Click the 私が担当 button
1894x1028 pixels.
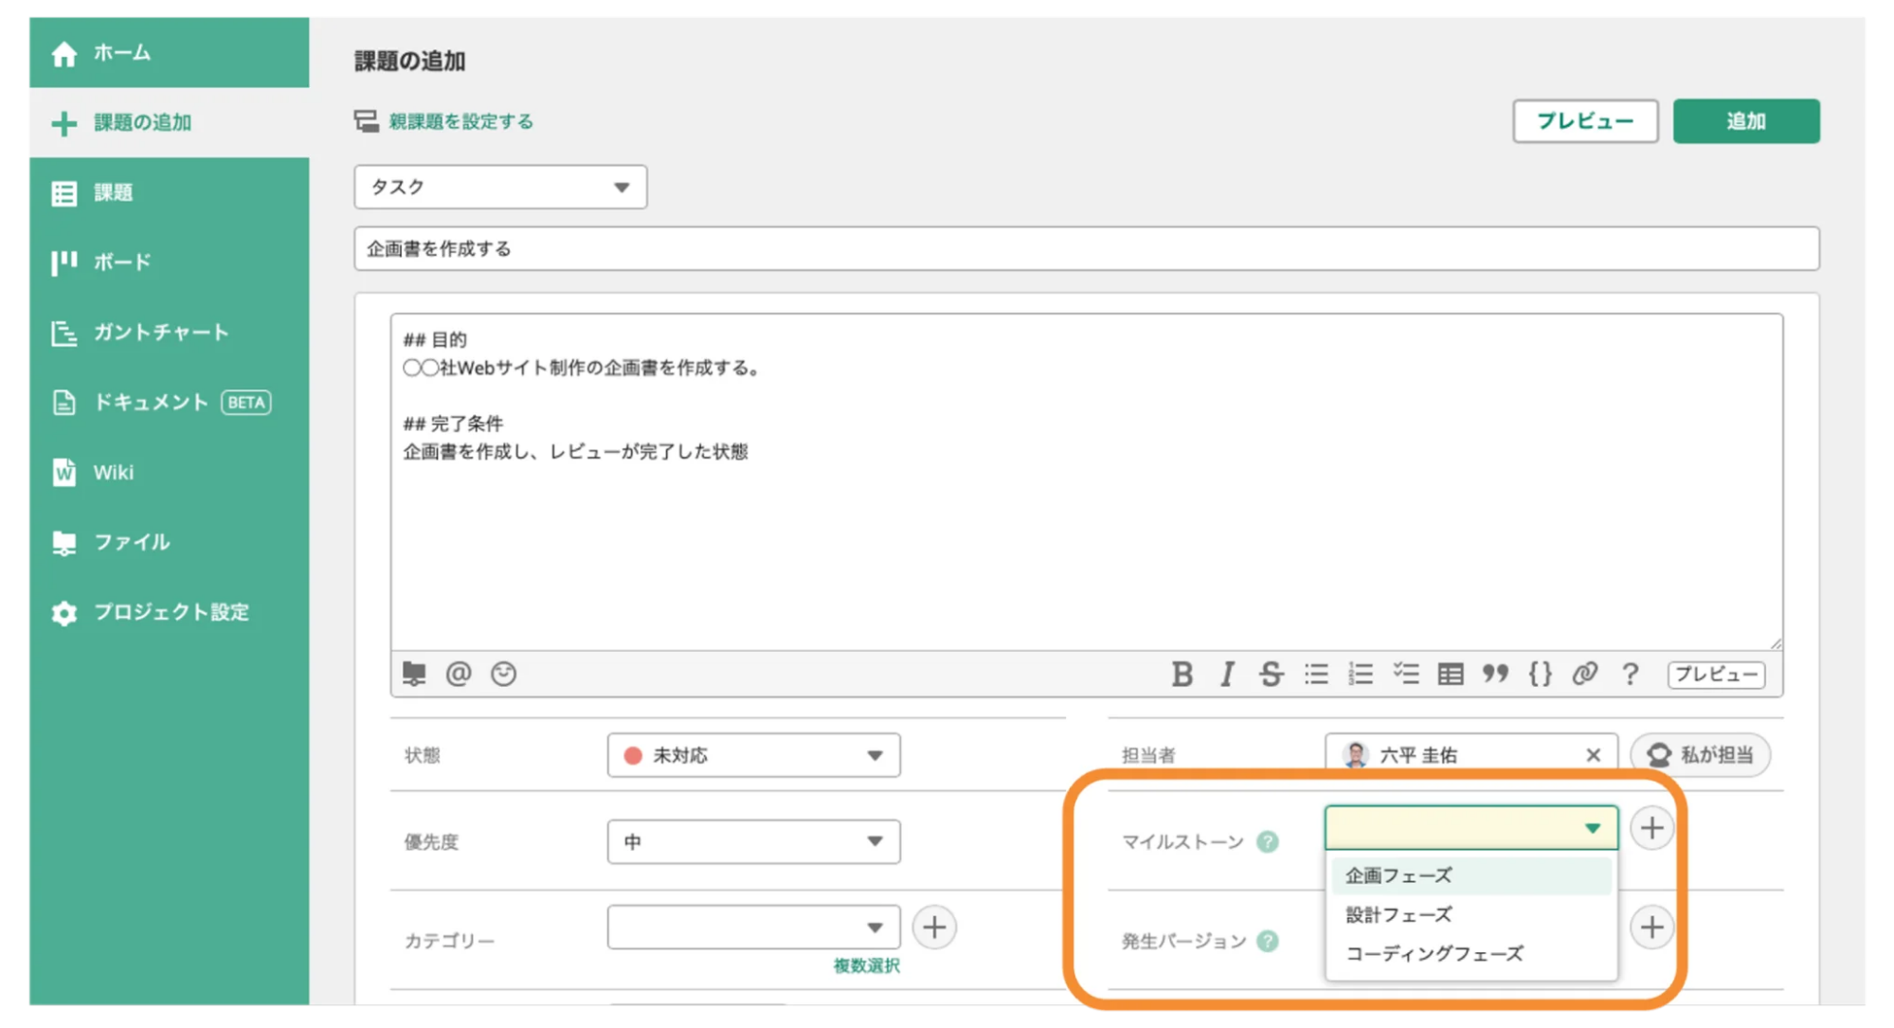[x=1701, y=755]
